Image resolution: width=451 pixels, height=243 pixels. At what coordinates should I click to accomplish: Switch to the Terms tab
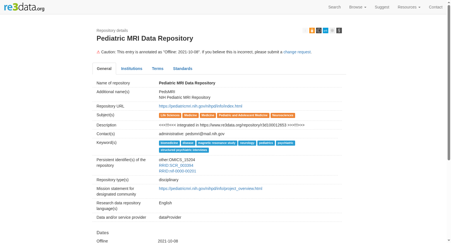coord(158,69)
